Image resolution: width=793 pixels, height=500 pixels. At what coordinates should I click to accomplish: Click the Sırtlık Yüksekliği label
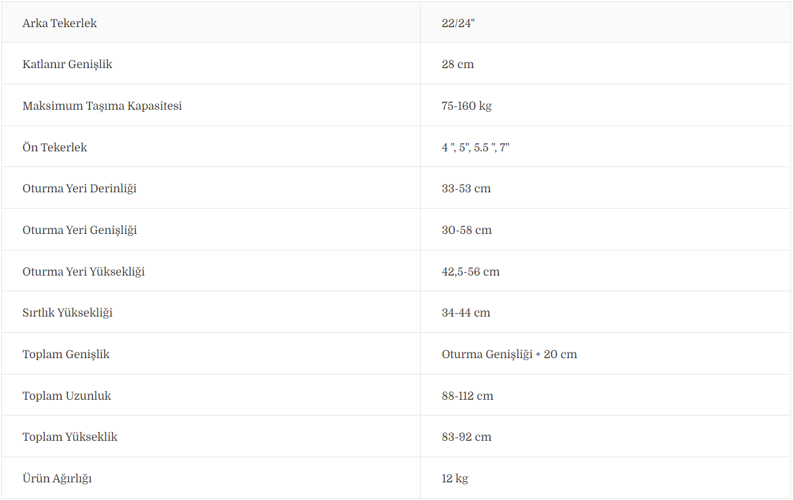point(67,313)
